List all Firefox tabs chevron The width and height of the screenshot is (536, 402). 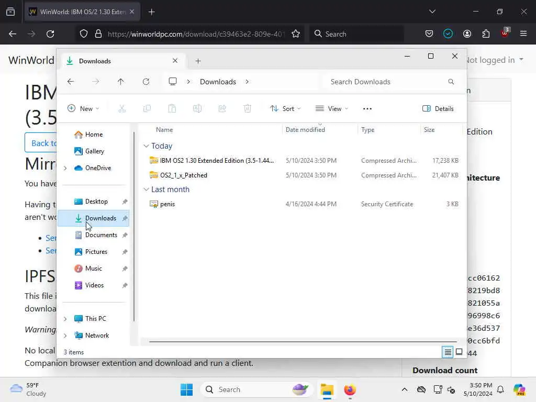click(x=432, y=12)
